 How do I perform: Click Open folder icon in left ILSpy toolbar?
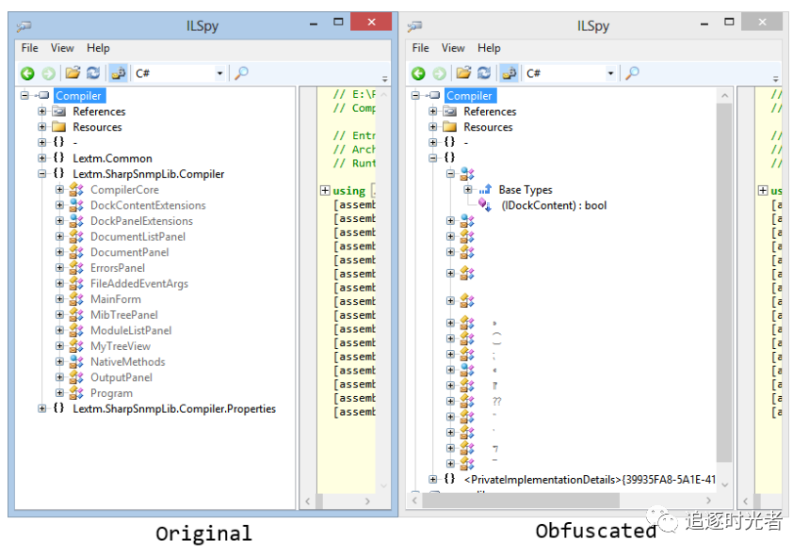73,73
